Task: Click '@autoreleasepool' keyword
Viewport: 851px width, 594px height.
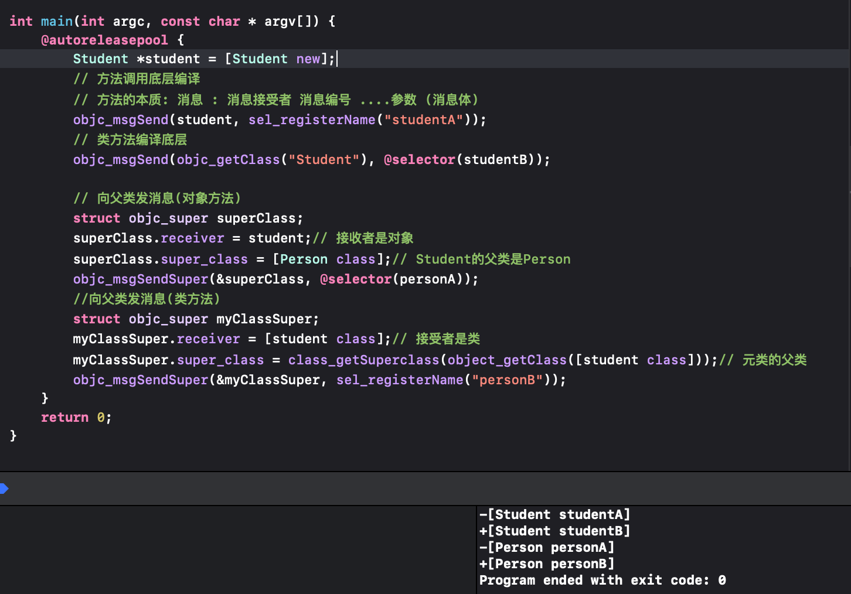Action: [x=104, y=40]
